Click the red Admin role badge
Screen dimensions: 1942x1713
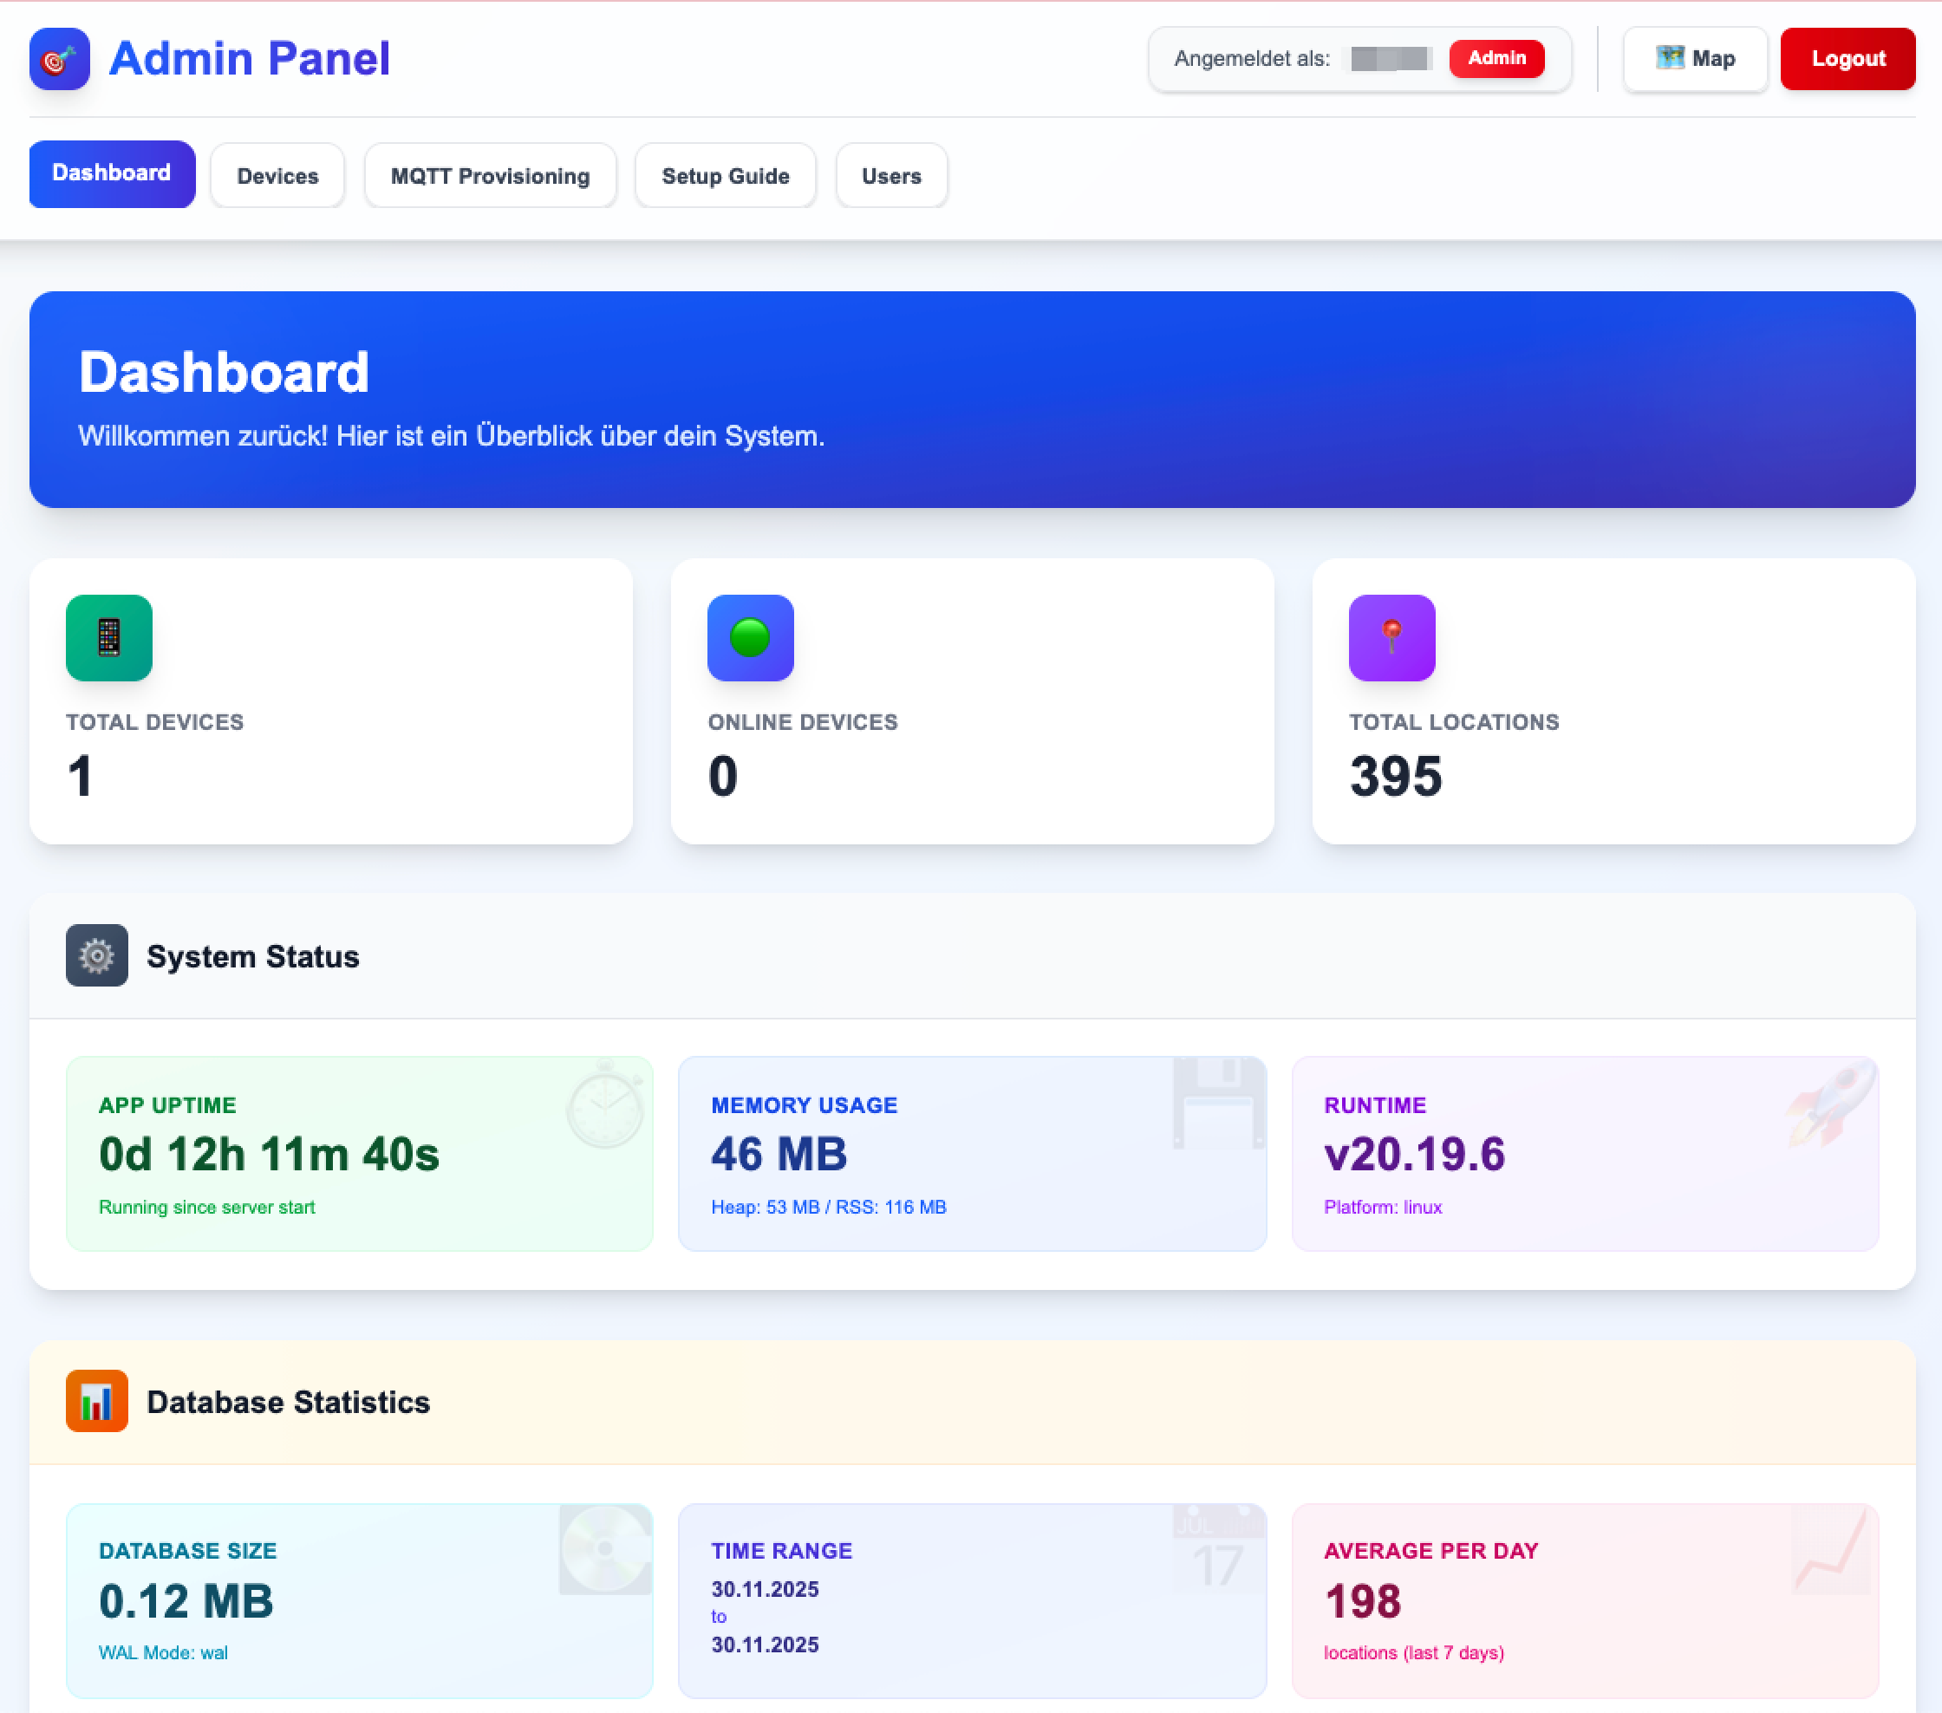(1496, 58)
